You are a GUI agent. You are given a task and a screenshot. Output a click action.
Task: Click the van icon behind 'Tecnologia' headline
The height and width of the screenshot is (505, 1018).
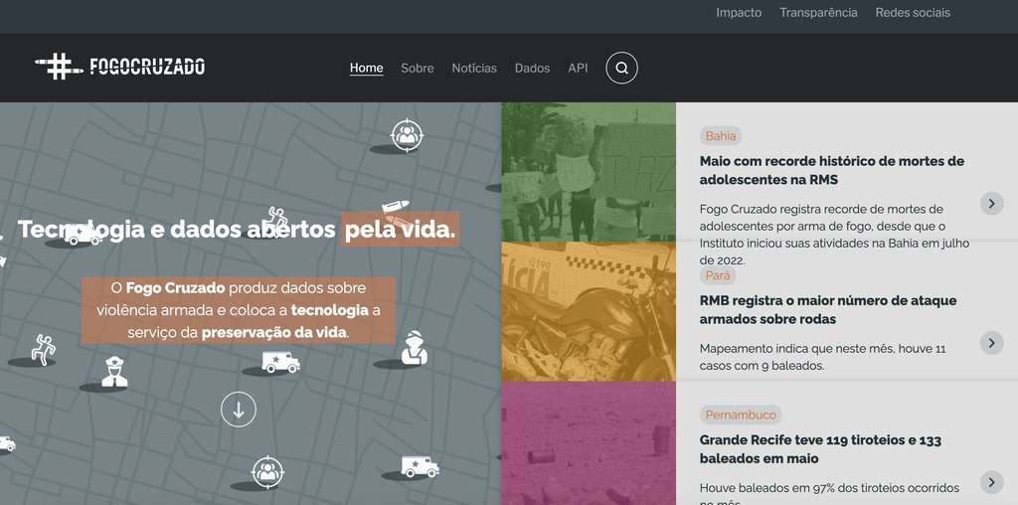(84, 235)
